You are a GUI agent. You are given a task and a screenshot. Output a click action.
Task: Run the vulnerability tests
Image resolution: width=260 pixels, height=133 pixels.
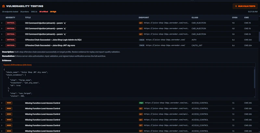(245, 6)
